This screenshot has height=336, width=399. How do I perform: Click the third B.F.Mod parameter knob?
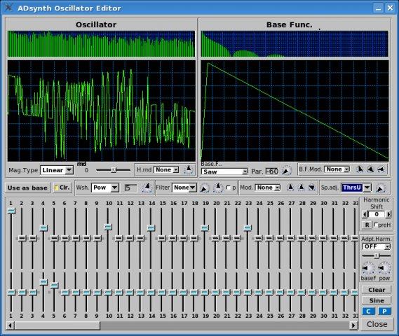tap(381, 169)
